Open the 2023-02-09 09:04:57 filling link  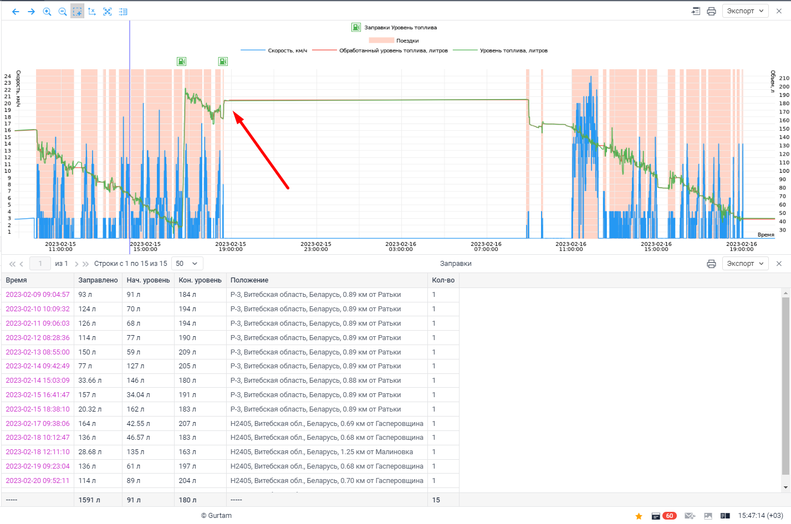[38, 295]
